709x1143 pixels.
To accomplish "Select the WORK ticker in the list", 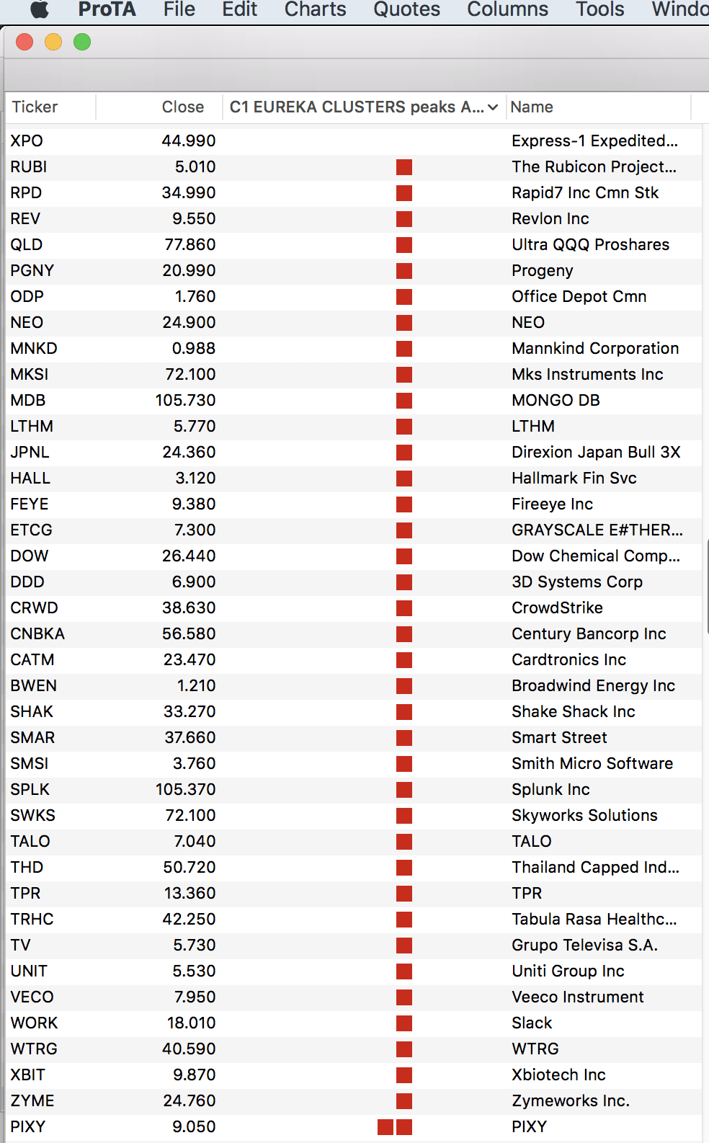I will 34,1023.
